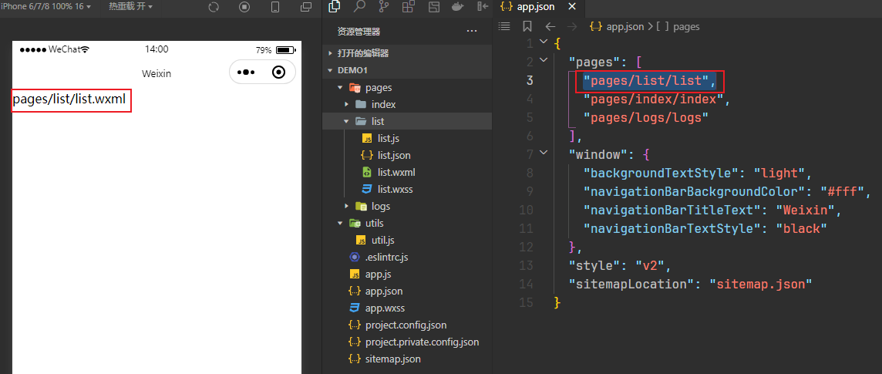Click the capsule close circle button
Image resolution: width=882 pixels, height=374 pixels.
[278, 72]
